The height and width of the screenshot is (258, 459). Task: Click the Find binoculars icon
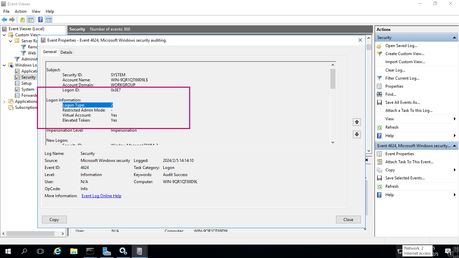379,94
